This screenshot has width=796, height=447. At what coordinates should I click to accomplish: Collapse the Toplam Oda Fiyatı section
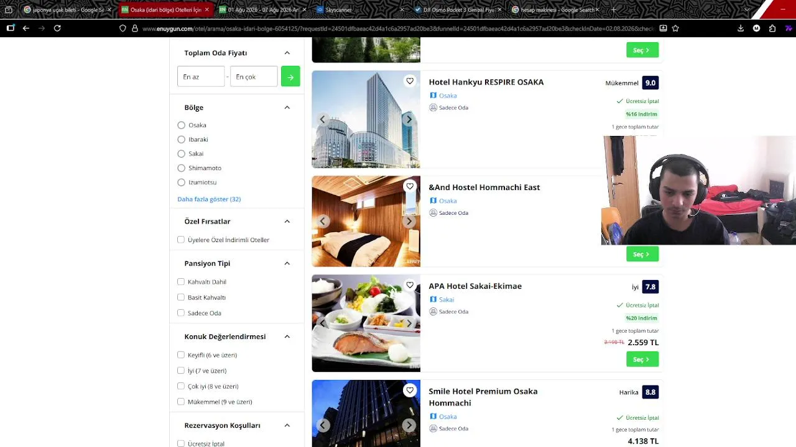tap(287, 53)
